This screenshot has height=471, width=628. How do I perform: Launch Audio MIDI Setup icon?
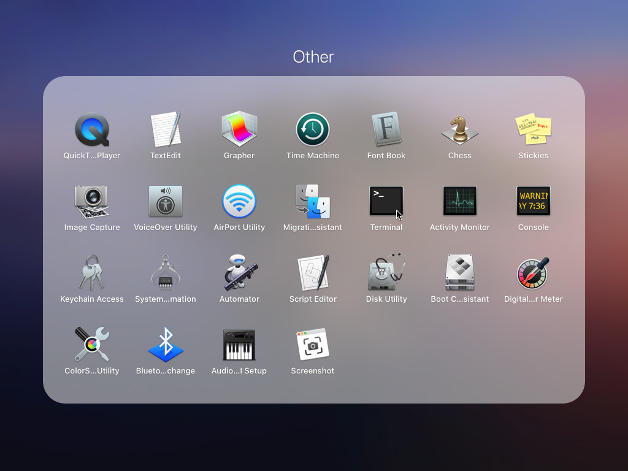point(239,345)
